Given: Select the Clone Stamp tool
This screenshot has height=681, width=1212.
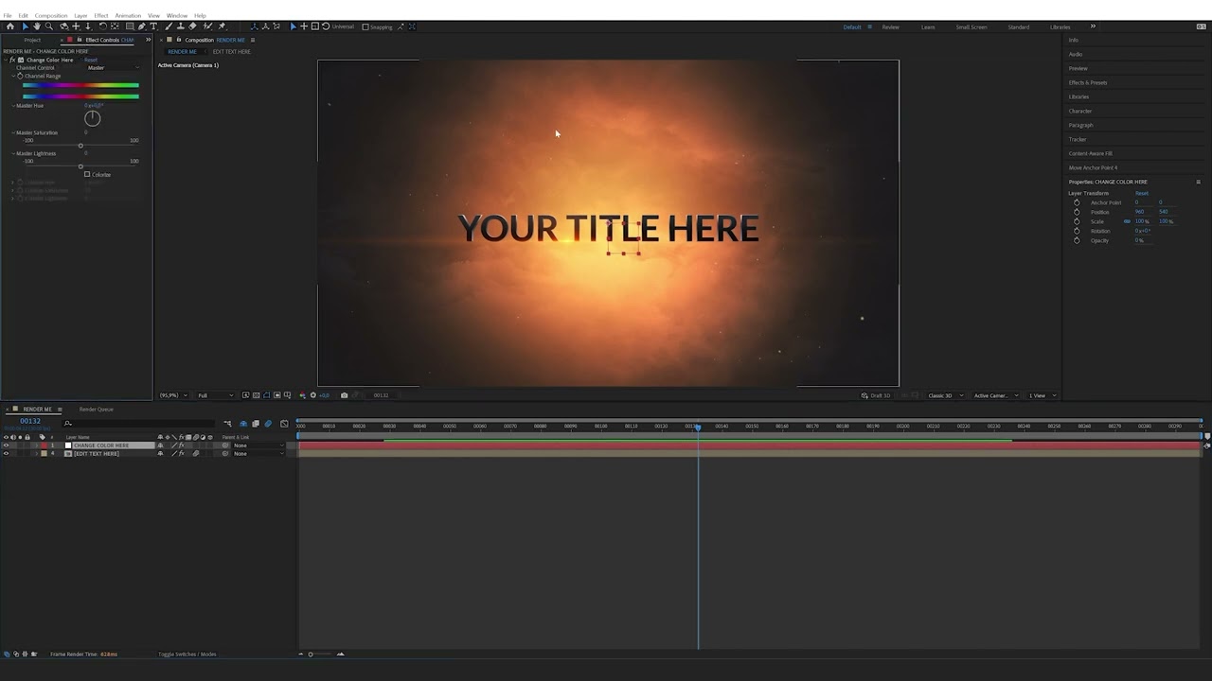Looking at the screenshot, I should point(180,26).
